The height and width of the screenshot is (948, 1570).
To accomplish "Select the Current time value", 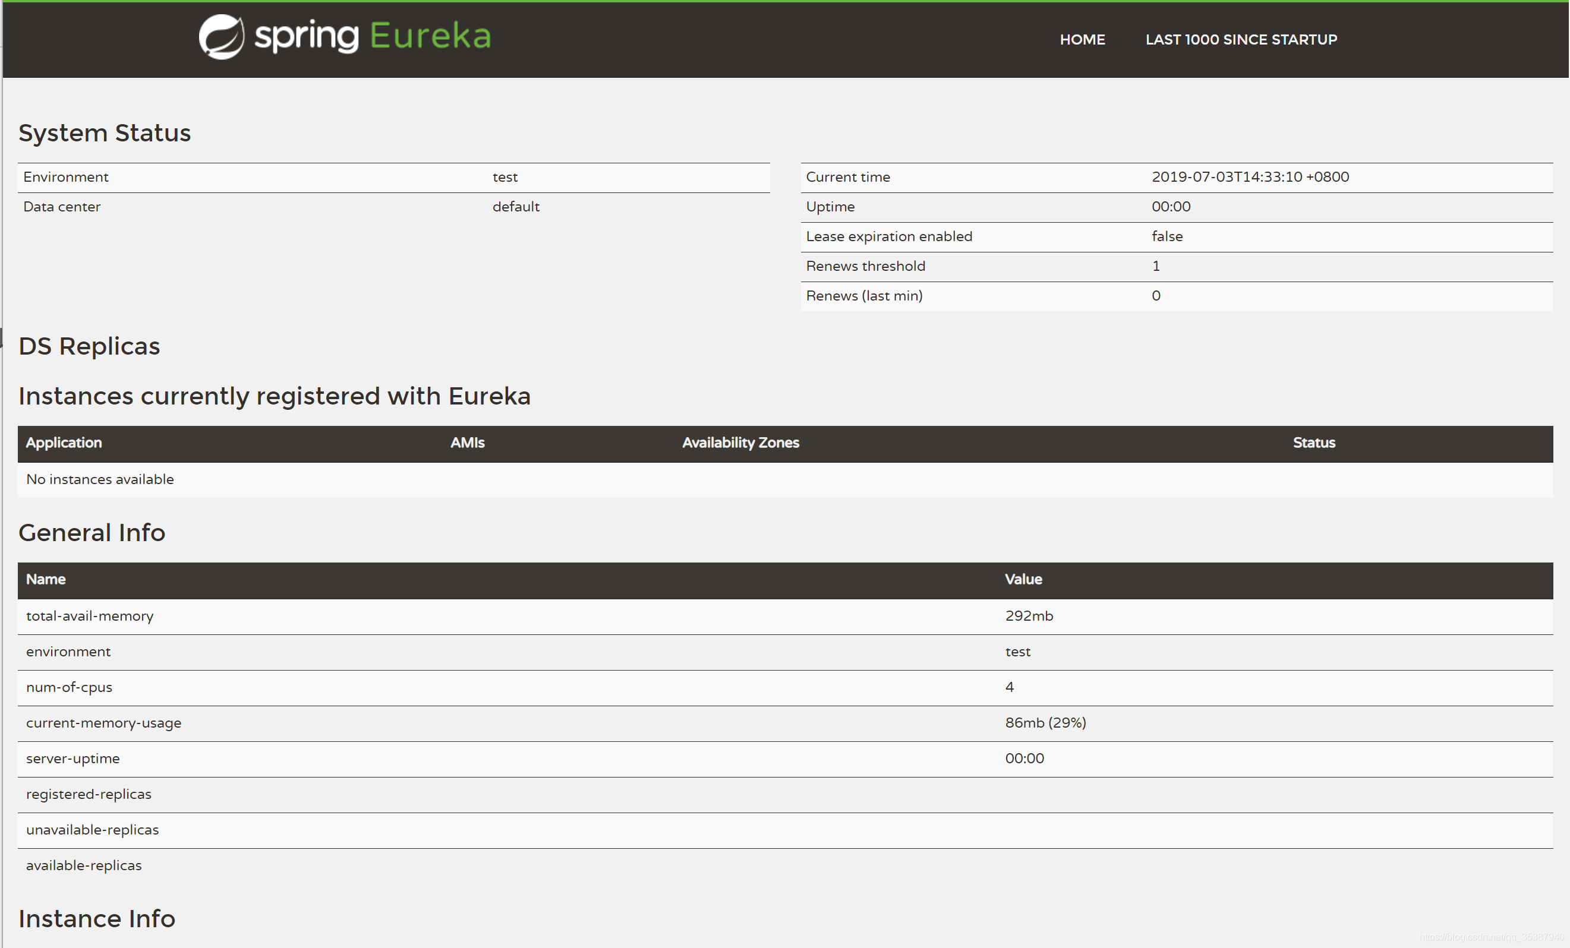I will pyautogui.click(x=1250, y=177).
